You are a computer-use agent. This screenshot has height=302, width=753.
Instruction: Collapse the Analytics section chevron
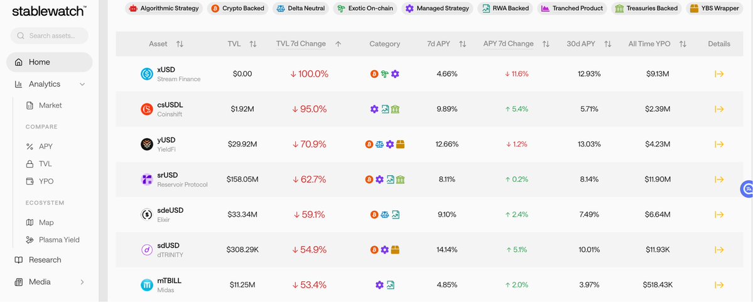(82, 84)
